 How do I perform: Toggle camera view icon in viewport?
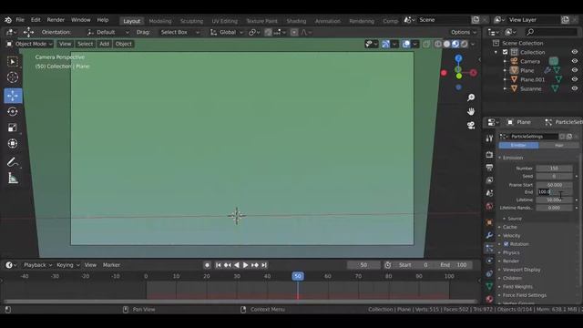point(471,126)
